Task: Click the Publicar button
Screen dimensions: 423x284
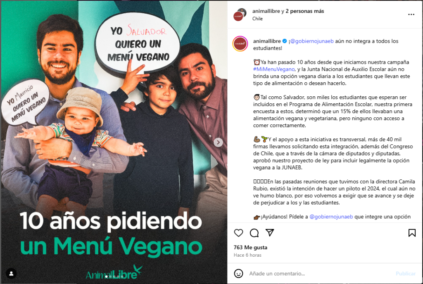Action: [x=406, y=274]
